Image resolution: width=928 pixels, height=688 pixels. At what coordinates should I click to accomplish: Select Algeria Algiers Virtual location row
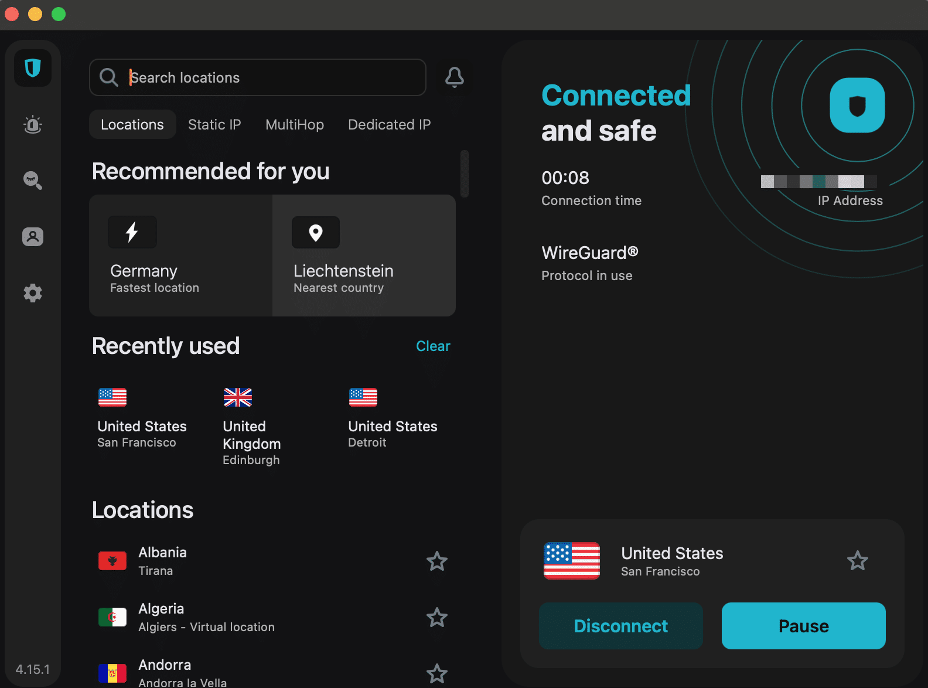[273, 617]
